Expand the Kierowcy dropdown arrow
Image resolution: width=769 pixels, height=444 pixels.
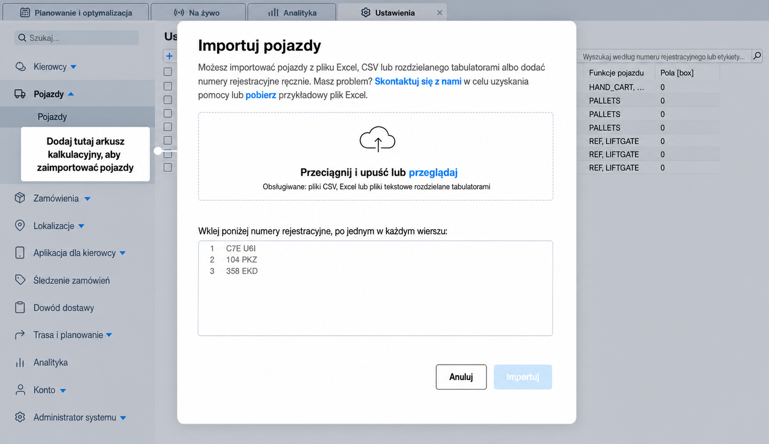click(x=74, y=67)
